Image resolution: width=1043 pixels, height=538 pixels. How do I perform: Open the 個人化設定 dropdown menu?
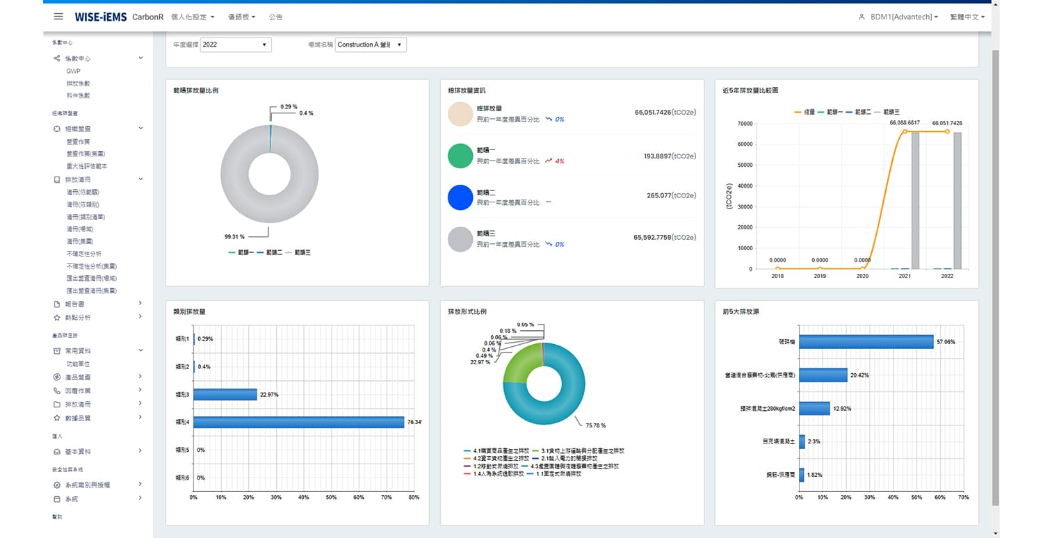click(x=193, y=17)
